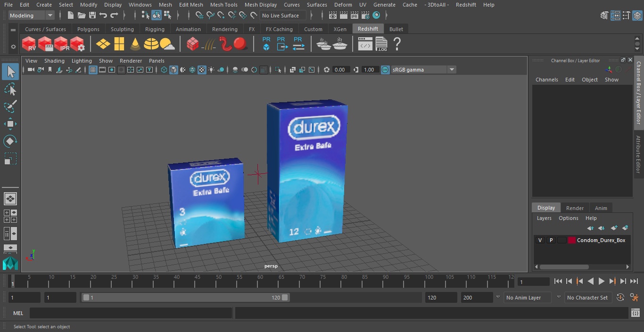Open Channels menu in Channel Box

point(546,80)
